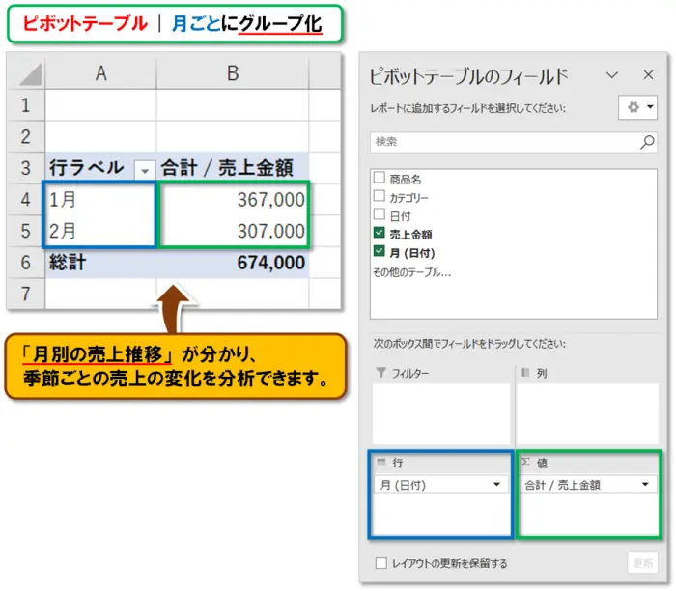Select row 7 header
Screen dimensions: 676x591
pyautogui.click(x=26, y=294)
